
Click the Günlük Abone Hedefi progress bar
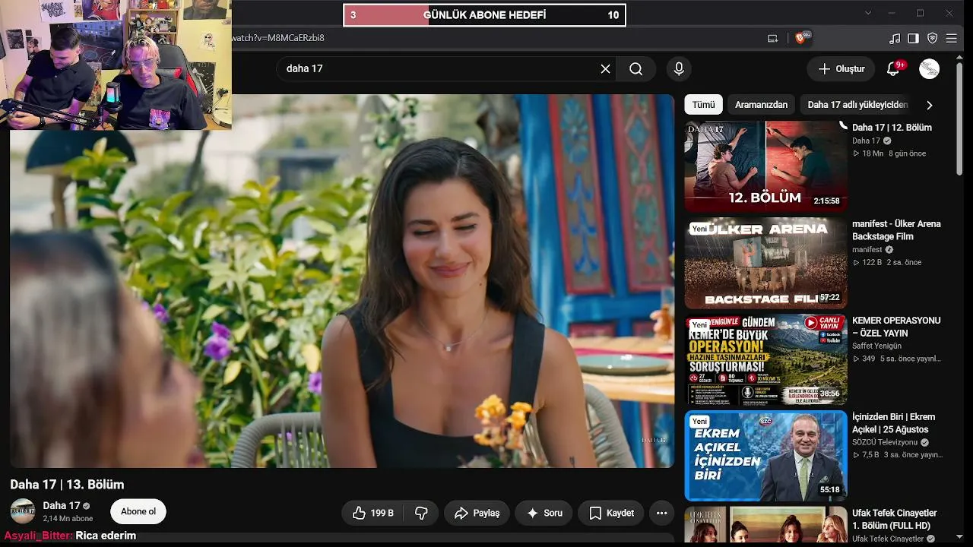(x=484, y=15)
